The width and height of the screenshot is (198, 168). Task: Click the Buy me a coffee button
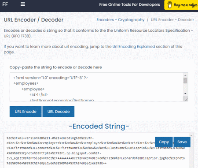click(x=181, y=5)
